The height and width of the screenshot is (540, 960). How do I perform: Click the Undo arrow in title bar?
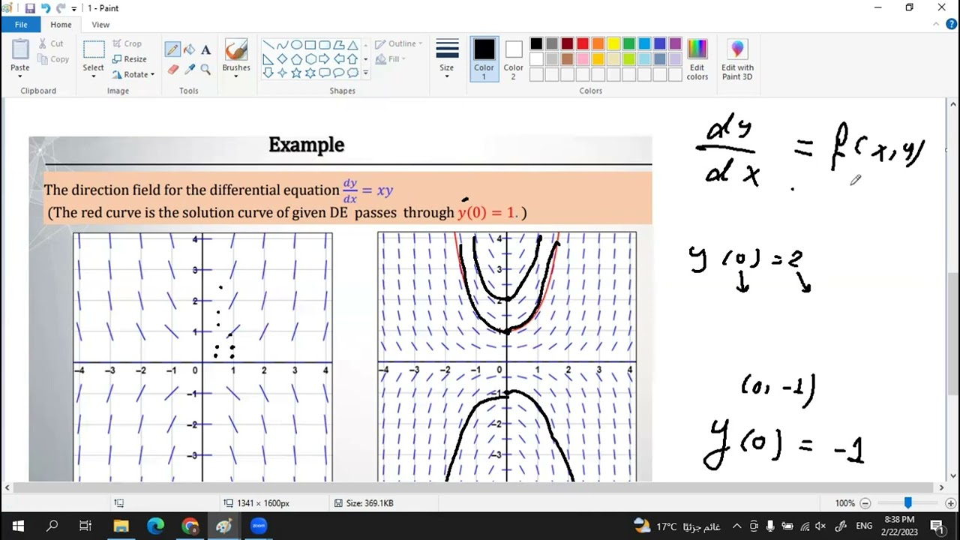coord(45,8)
